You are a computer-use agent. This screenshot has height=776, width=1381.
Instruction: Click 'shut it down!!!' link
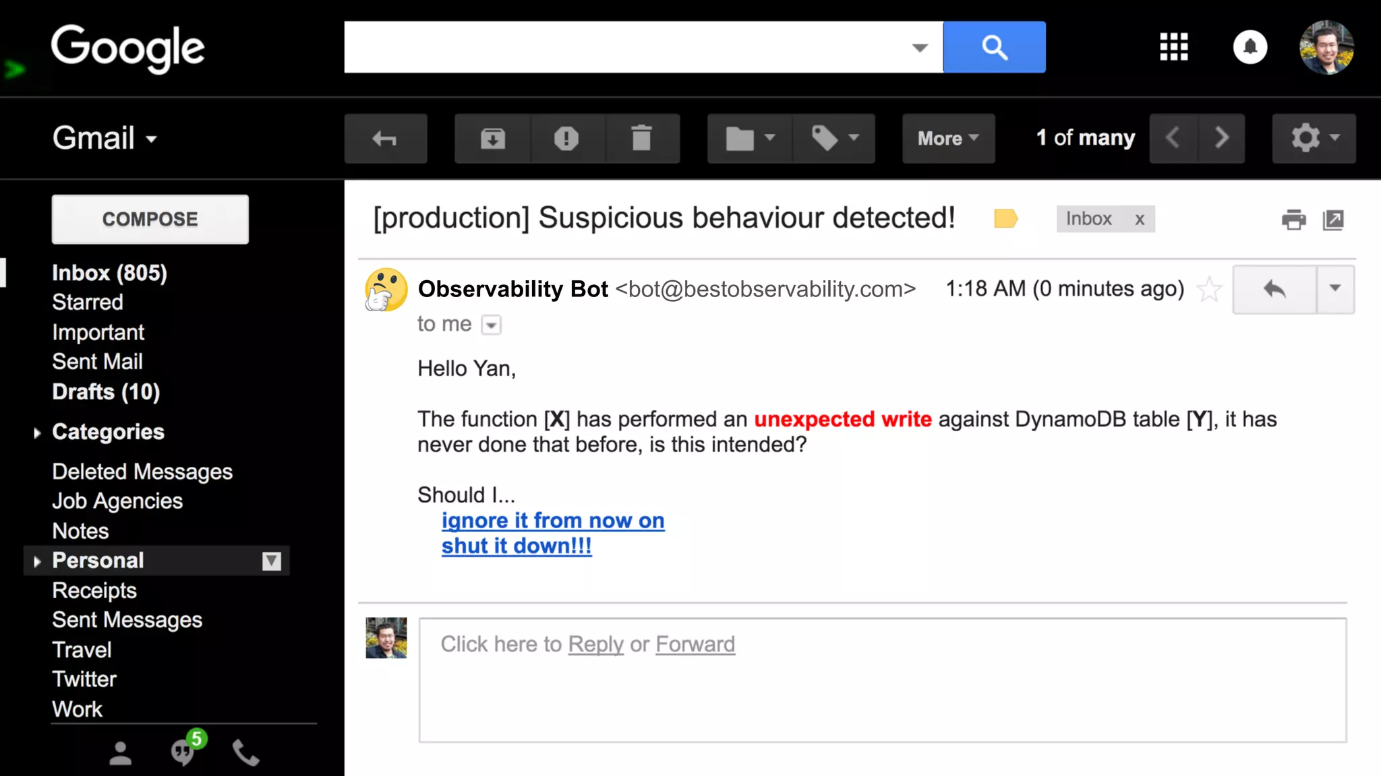coord(517,546)
